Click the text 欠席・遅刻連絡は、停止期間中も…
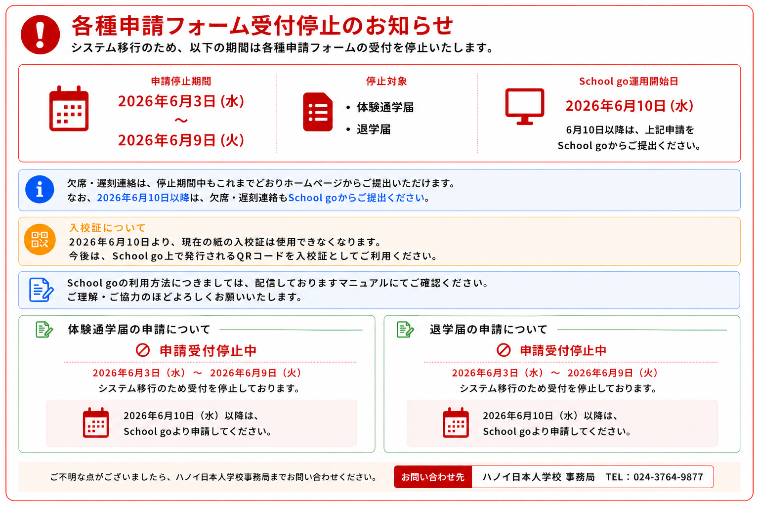Image resolution: width=759 pixels, height=506 pixels. 261,183
